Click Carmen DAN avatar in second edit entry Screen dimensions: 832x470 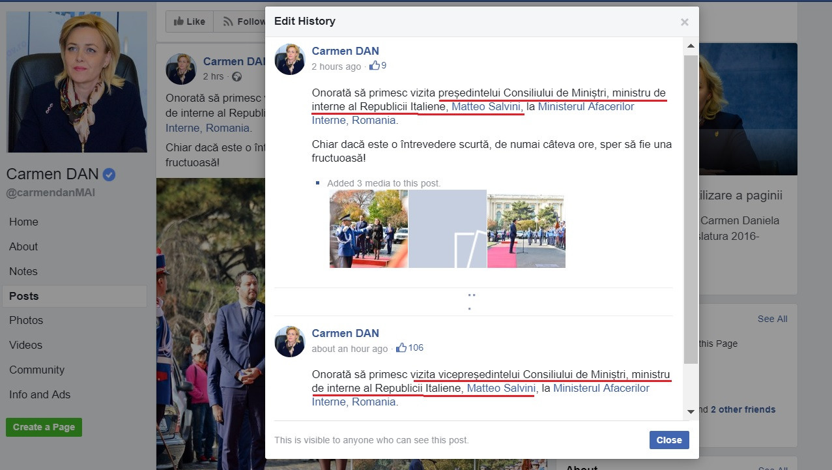[290, 342]
